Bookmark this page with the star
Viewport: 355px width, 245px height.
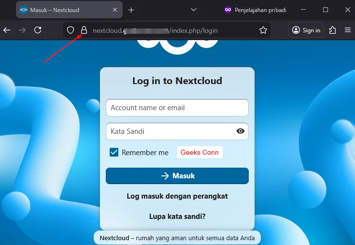263,30
